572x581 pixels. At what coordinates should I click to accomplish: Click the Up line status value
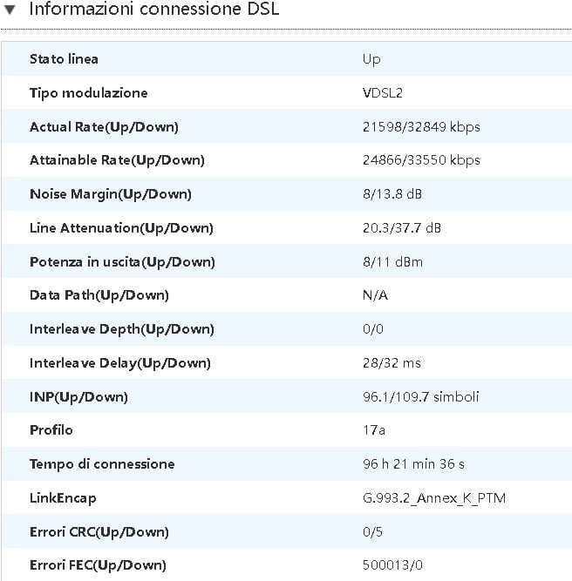371,59
